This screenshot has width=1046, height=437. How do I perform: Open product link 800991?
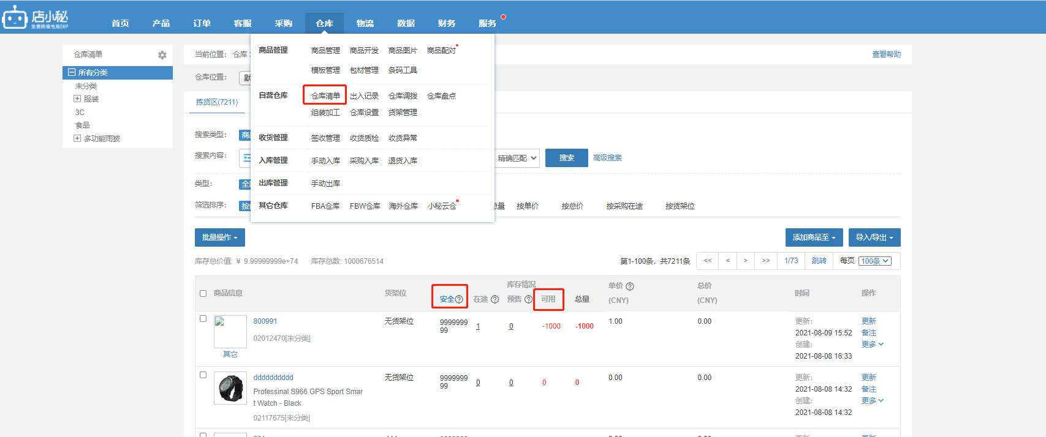coord(265,321)
